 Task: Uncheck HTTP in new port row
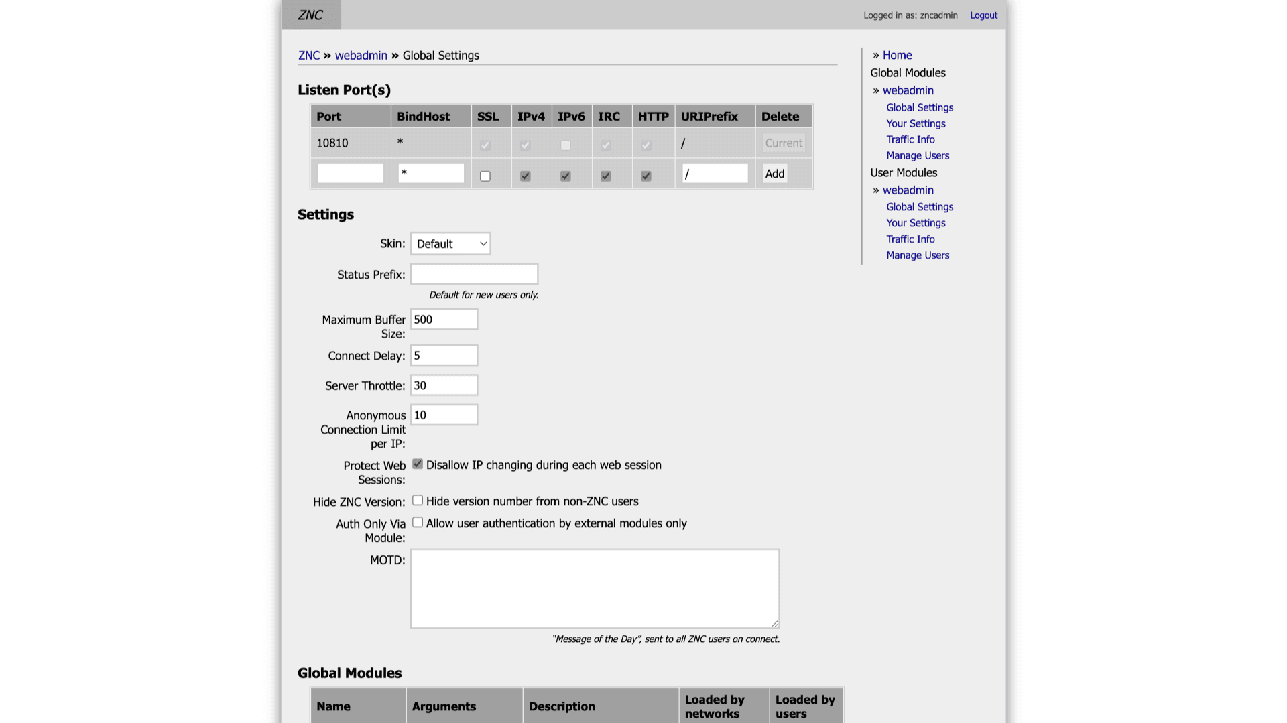pos(646,176)
